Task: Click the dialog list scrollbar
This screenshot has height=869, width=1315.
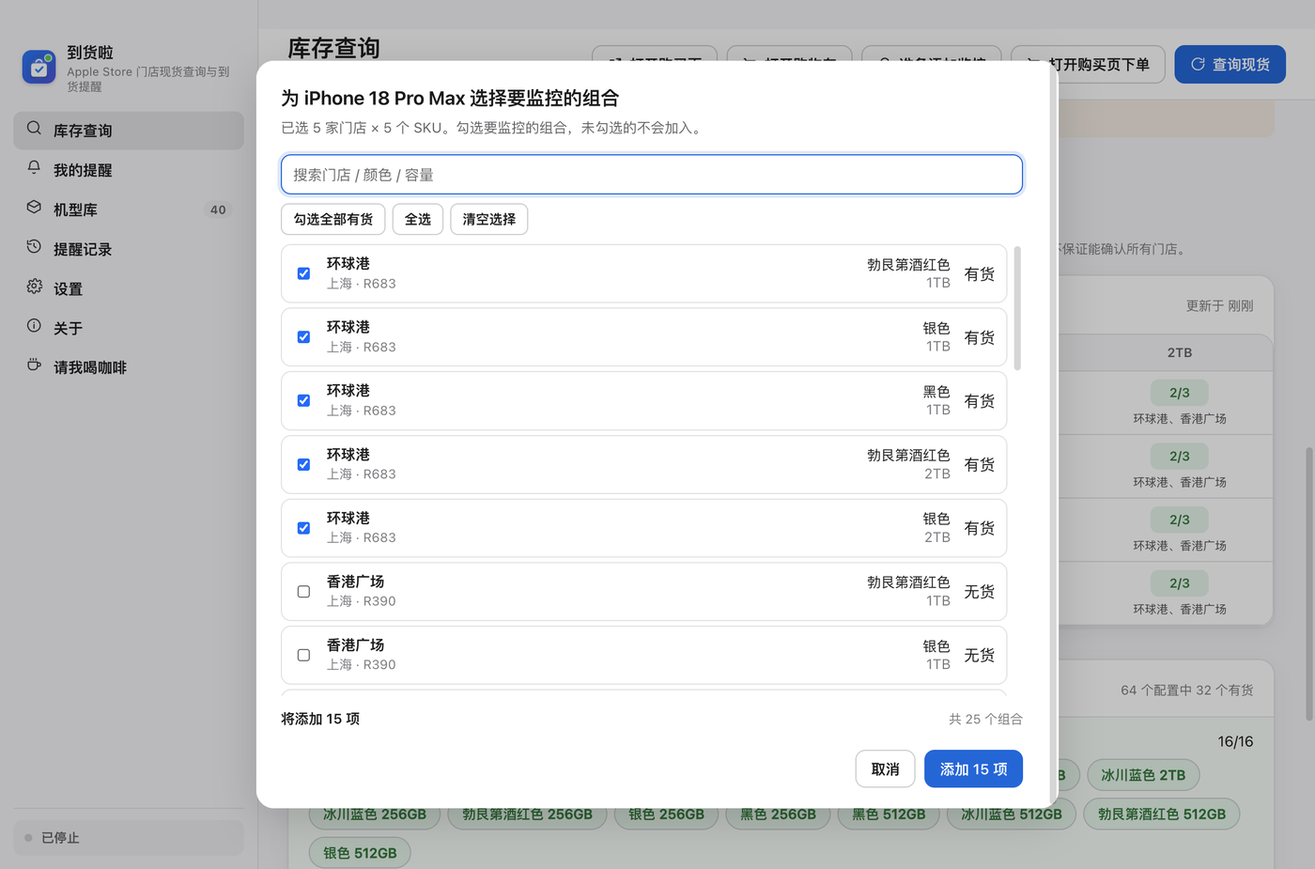Action: tap(1017, 308)
